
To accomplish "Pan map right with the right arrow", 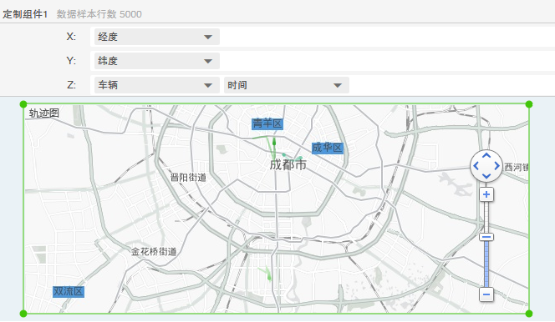I will tap(496, 166).
